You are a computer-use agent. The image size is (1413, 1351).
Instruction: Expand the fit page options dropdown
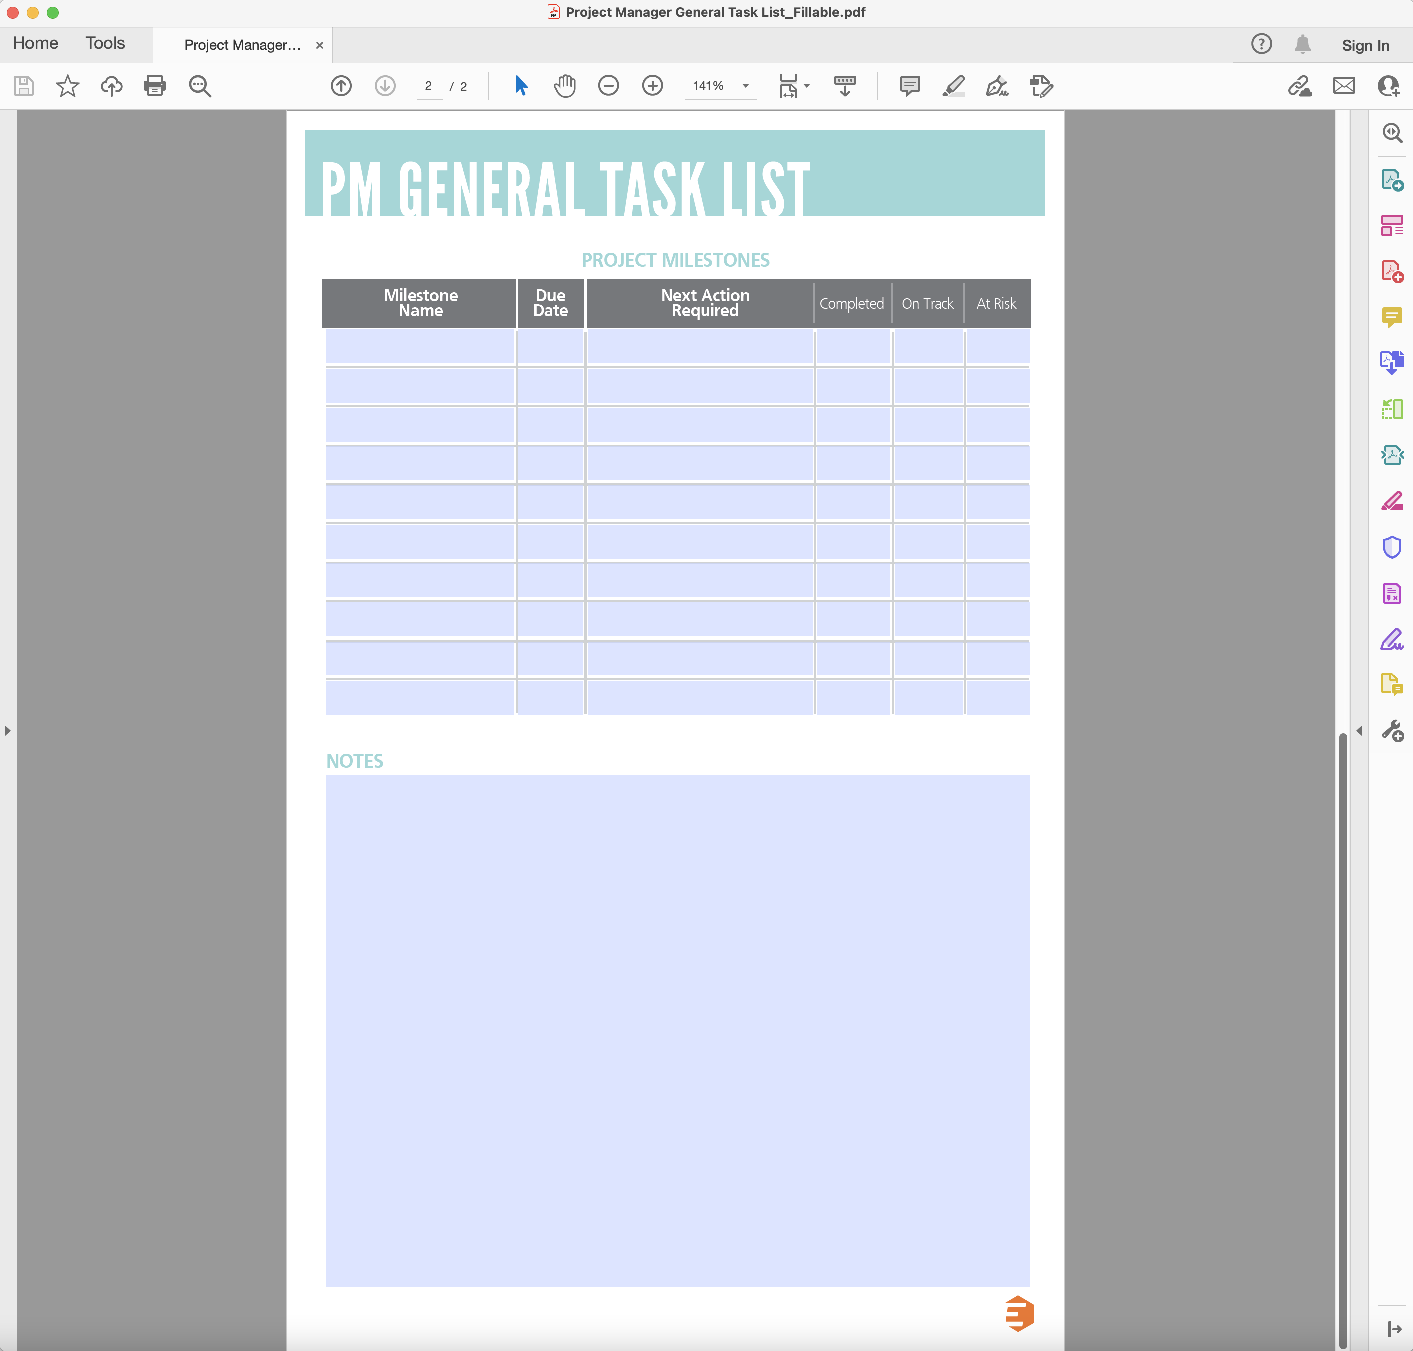807,86
